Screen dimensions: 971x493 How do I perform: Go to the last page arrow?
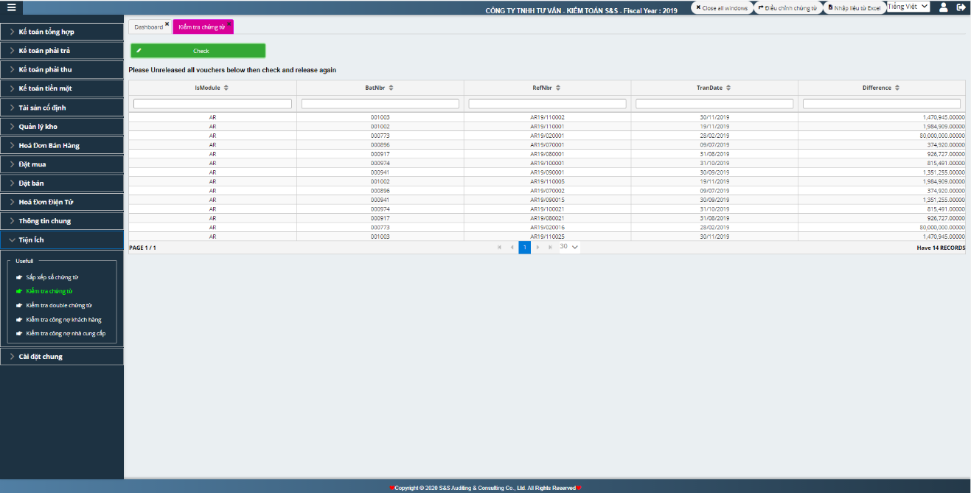tap(550, 248)
